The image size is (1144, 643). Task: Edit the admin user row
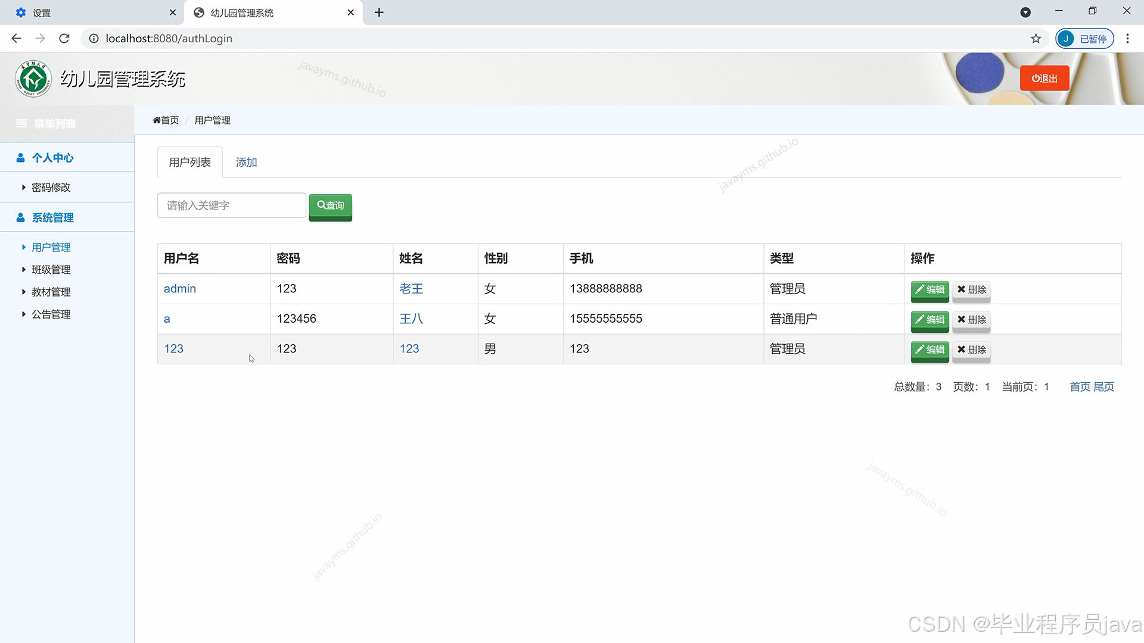(929, 290)
